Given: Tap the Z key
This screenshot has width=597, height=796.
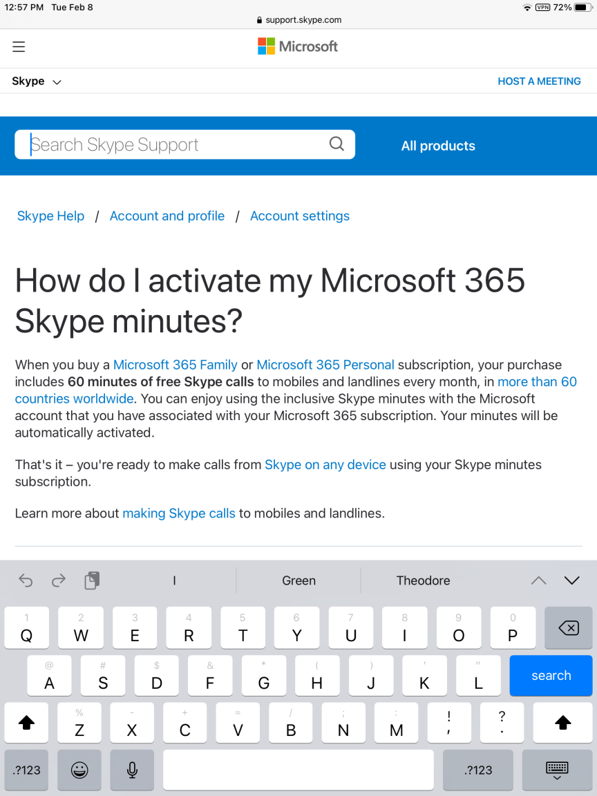Looking at the screenshot, I should (79, 723).
